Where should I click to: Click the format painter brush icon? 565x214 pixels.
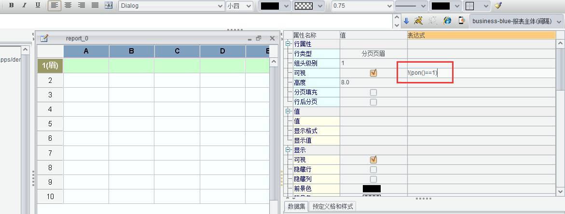click(498, 5)
